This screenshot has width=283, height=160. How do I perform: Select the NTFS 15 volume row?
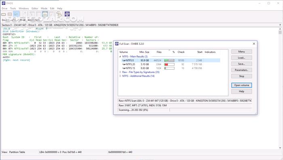171,68
